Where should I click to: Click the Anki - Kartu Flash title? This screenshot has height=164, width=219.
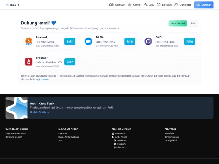pos(42,104)
